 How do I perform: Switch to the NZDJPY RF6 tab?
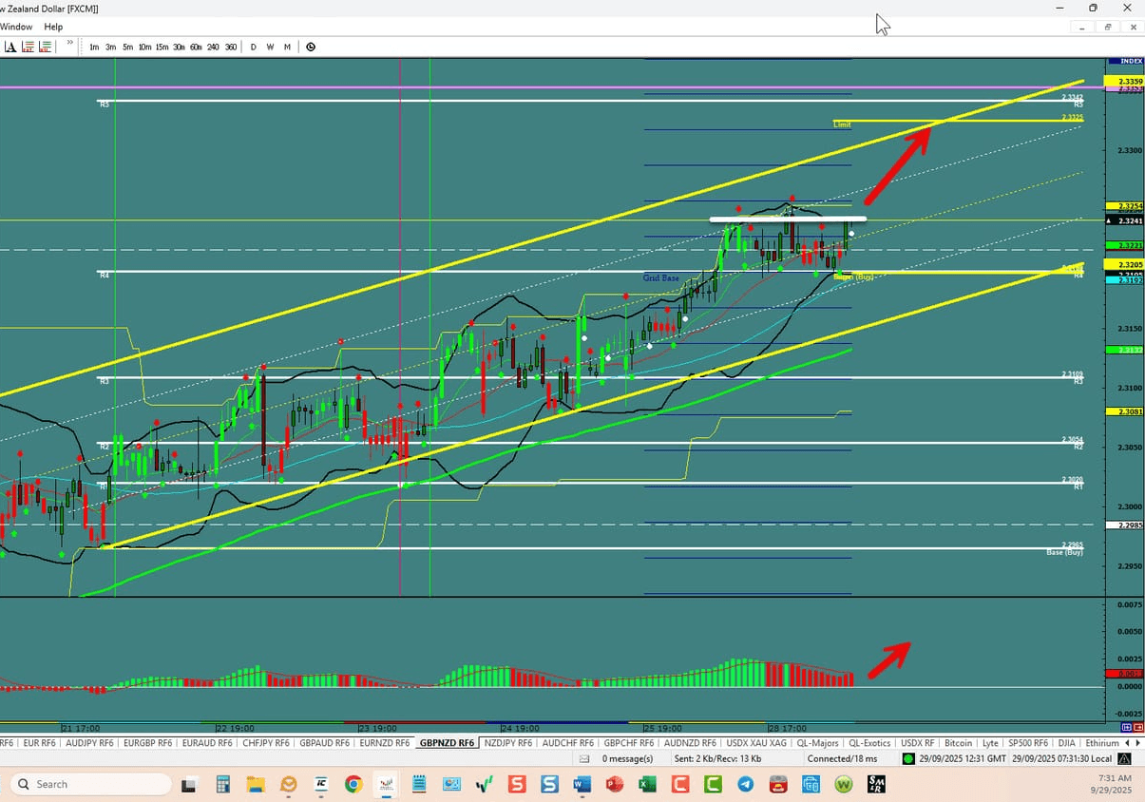(507, 742)
